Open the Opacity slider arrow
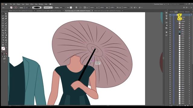Viewport: 193px width, 108px height. coord(65,7)
